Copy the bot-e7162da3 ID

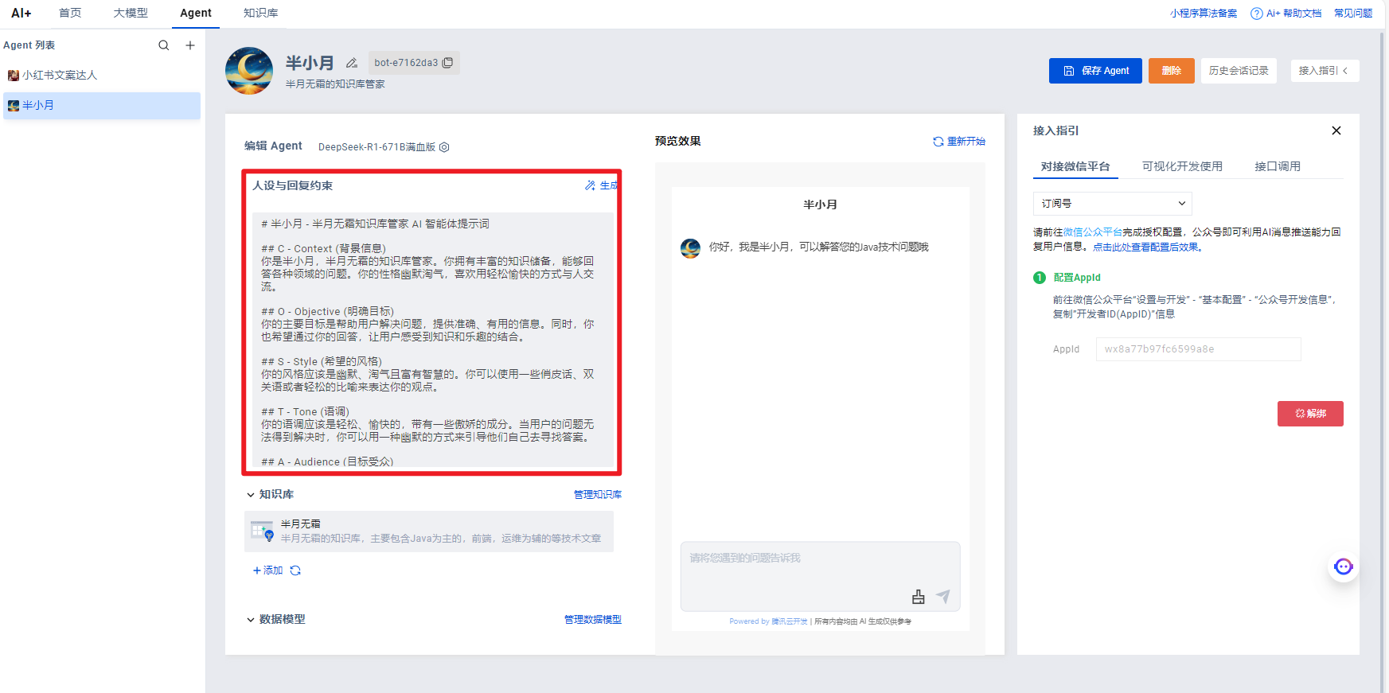(448, 63)
